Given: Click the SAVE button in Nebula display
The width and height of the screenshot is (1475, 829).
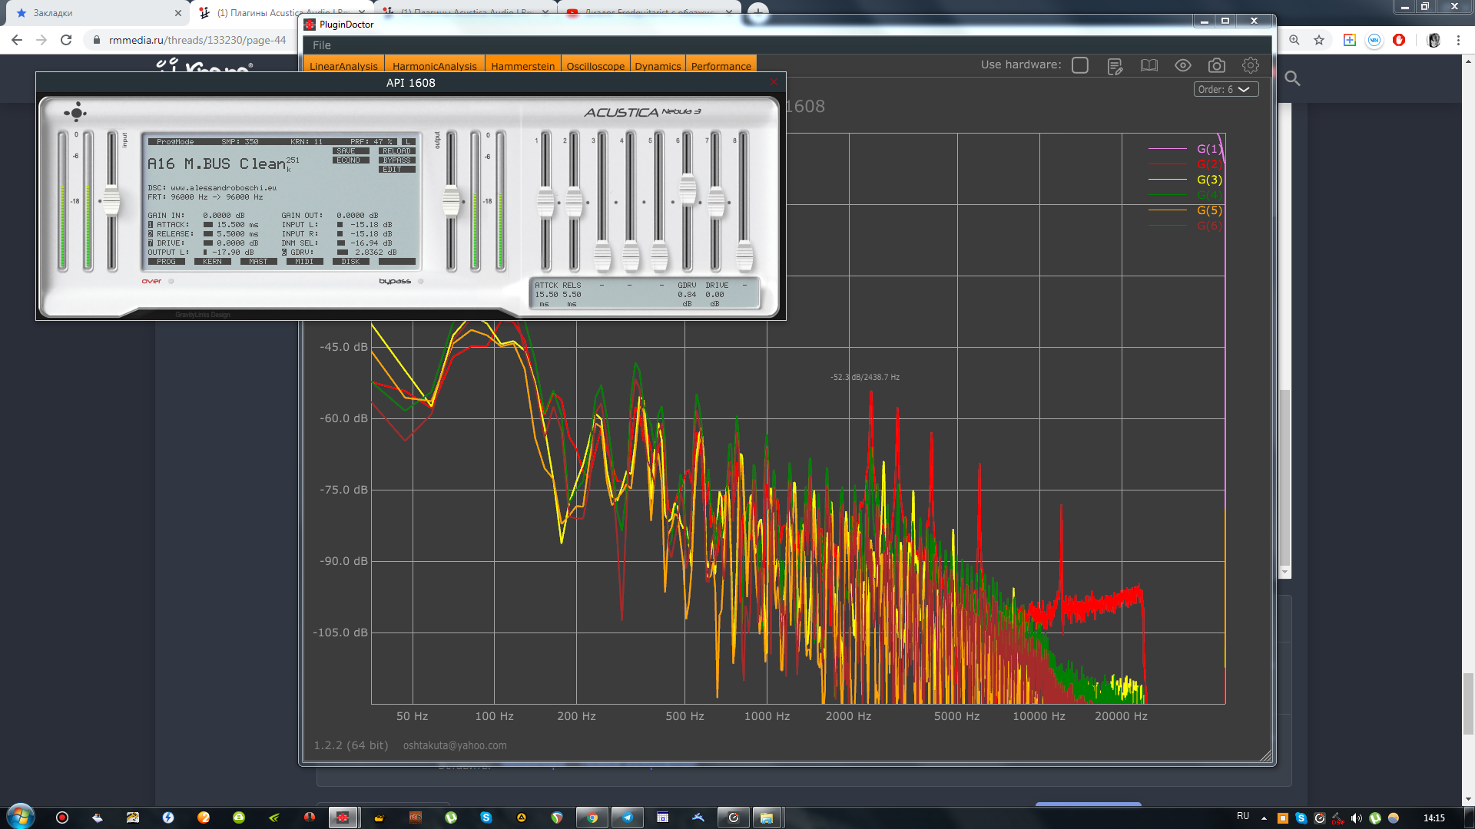Looking at the screenshot, I should (x=350, y=151).
